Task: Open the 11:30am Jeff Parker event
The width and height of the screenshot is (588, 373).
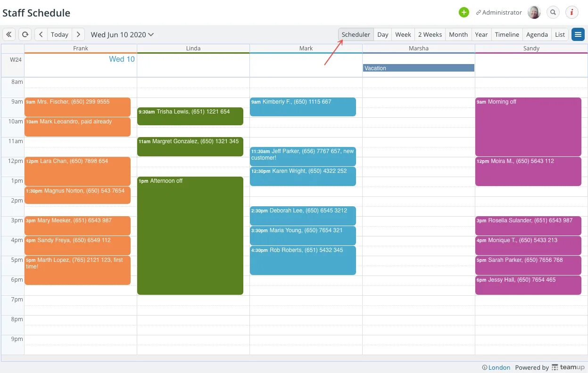Action: (x=303, y=156)
